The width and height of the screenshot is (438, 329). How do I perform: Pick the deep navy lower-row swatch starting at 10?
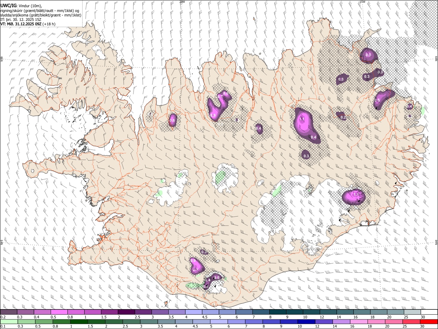coord(306,321)
